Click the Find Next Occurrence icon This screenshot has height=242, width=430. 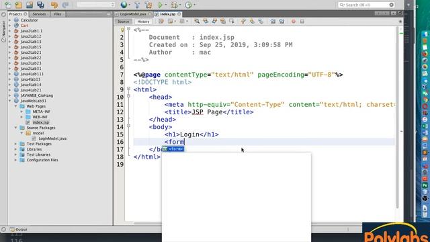pos(214,21)
